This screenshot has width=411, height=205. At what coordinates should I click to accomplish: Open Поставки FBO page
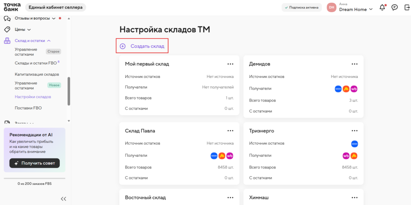tap(28, 108)
